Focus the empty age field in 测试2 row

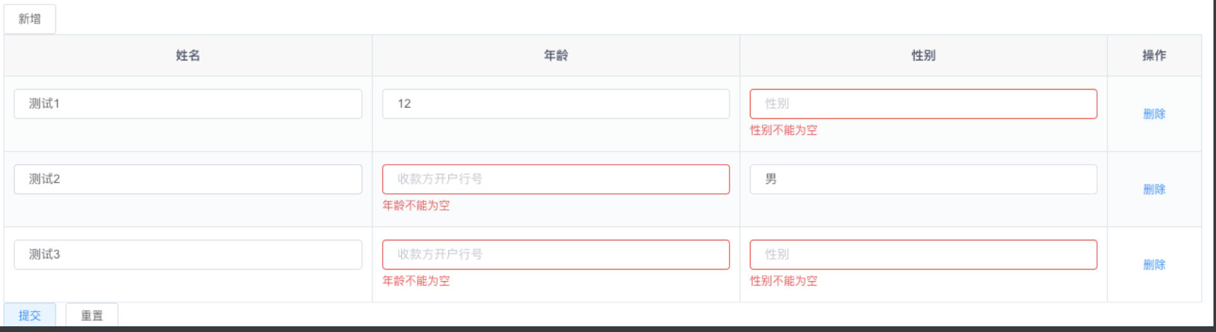555,179
